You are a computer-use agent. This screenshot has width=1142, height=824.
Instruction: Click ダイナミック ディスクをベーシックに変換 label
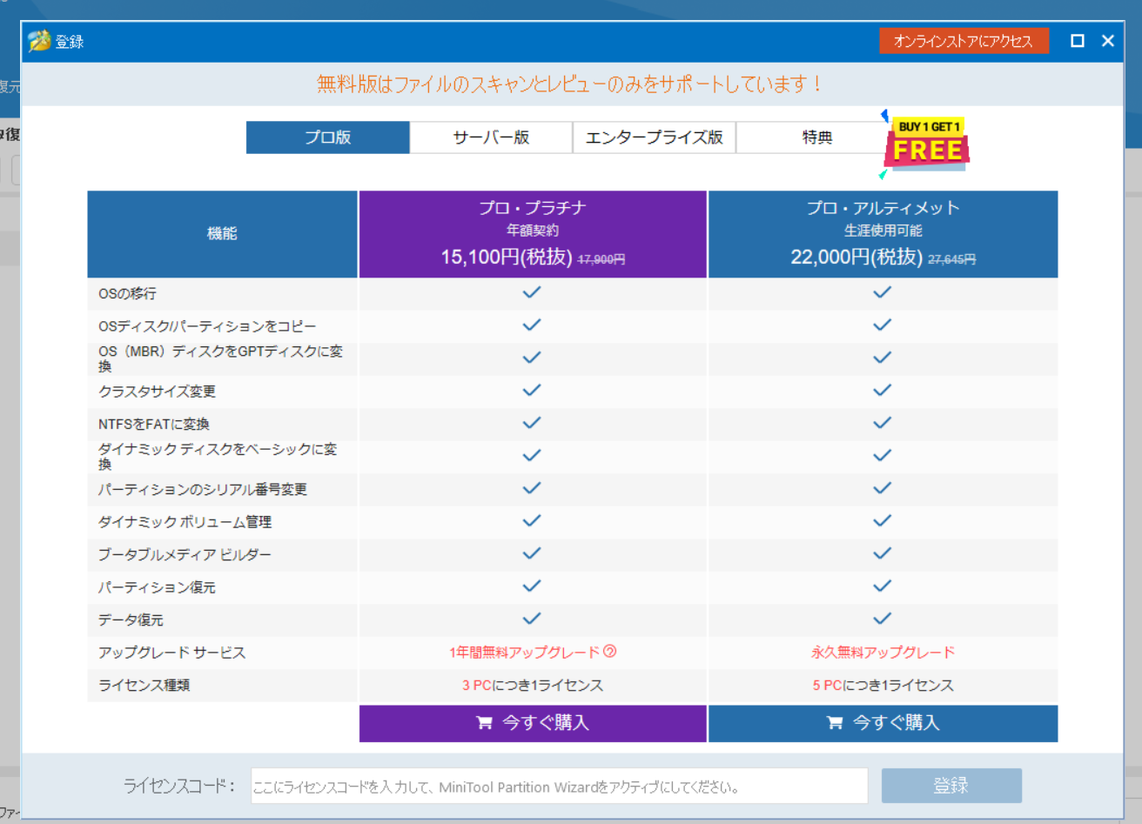click(x=218, y=457)
